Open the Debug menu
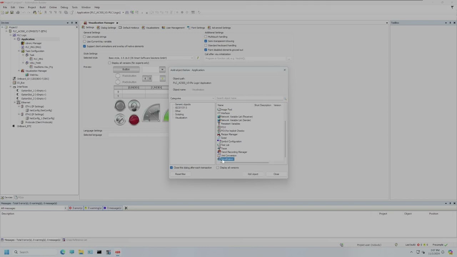457x257 pixels. tap(64, 7)
